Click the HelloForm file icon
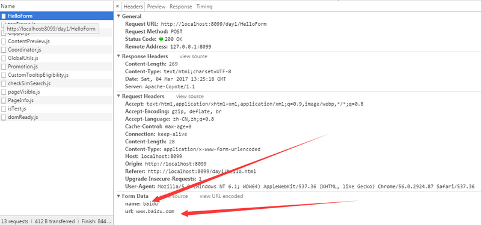The width and height of the screenshot is (481, 225). pyautogui.click(x=4, y=16)
